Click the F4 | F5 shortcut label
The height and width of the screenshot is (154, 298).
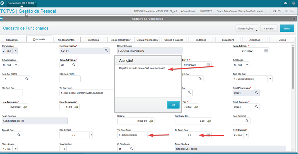click(277, 11)
